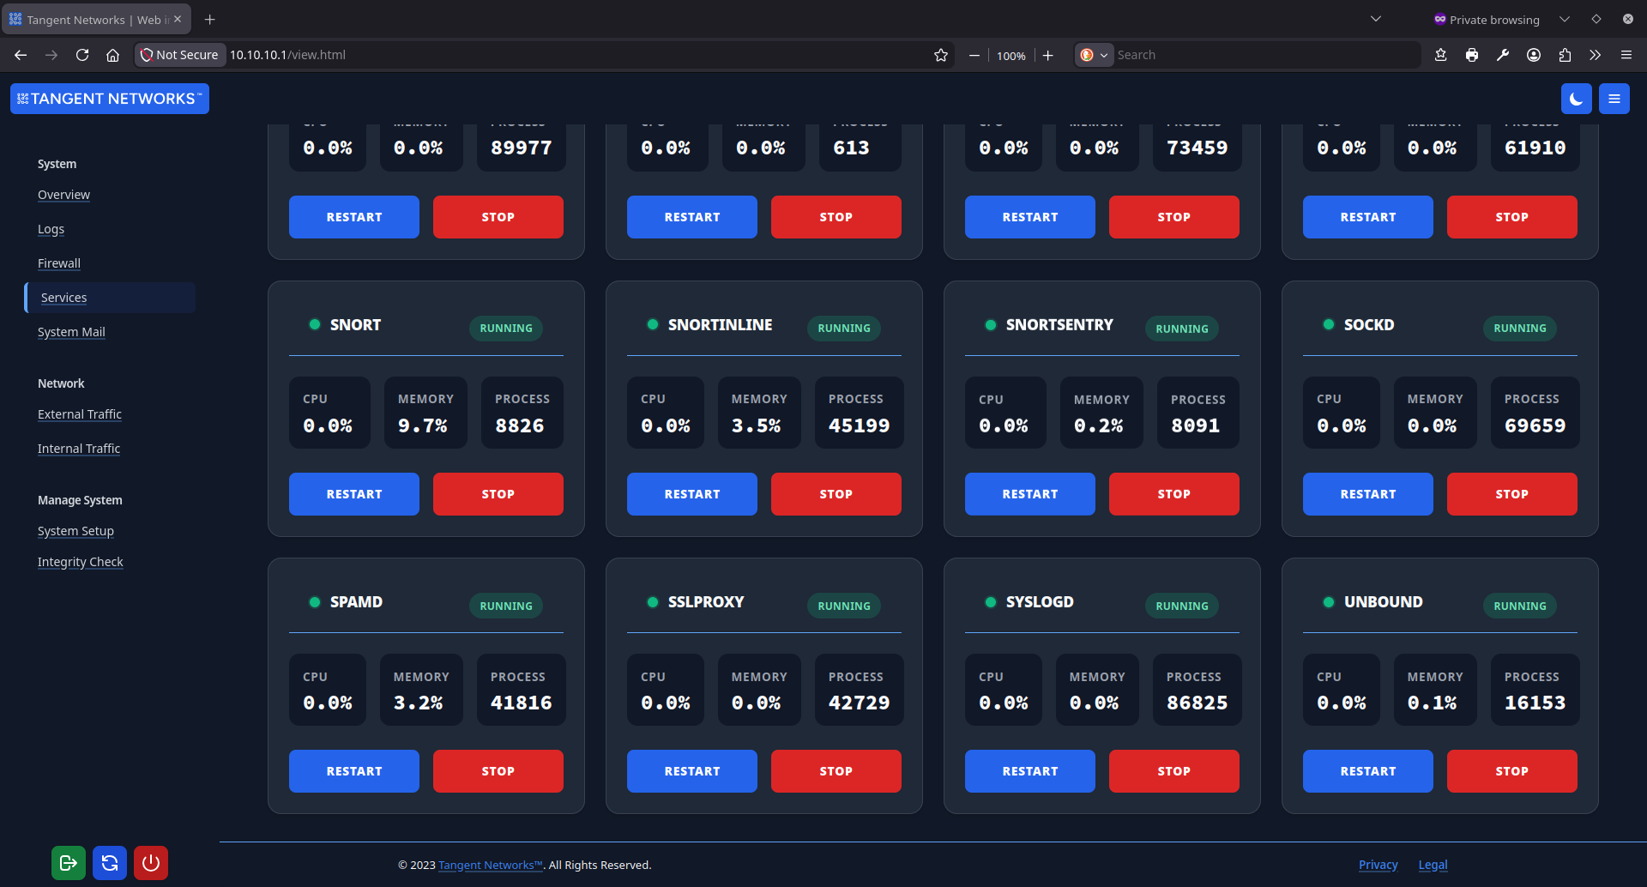Open the list-all-tabs chevron
This screenshot has width=1647, height=887.
pyautogui.click(x=1376, y=19)
